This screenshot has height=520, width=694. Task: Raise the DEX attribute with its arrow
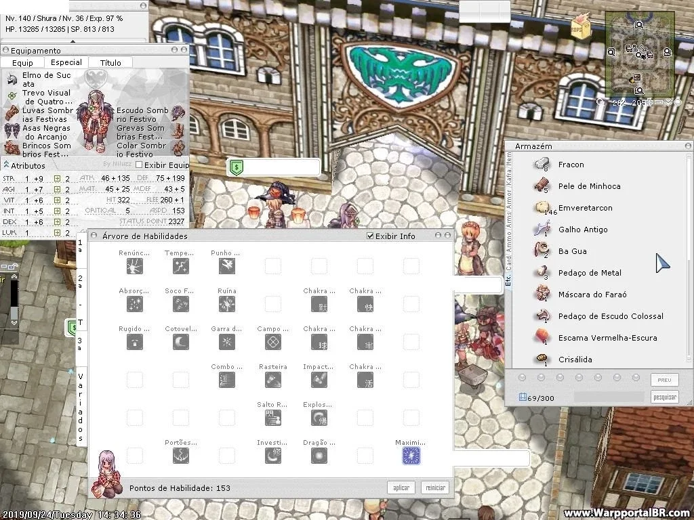[57, 221]
